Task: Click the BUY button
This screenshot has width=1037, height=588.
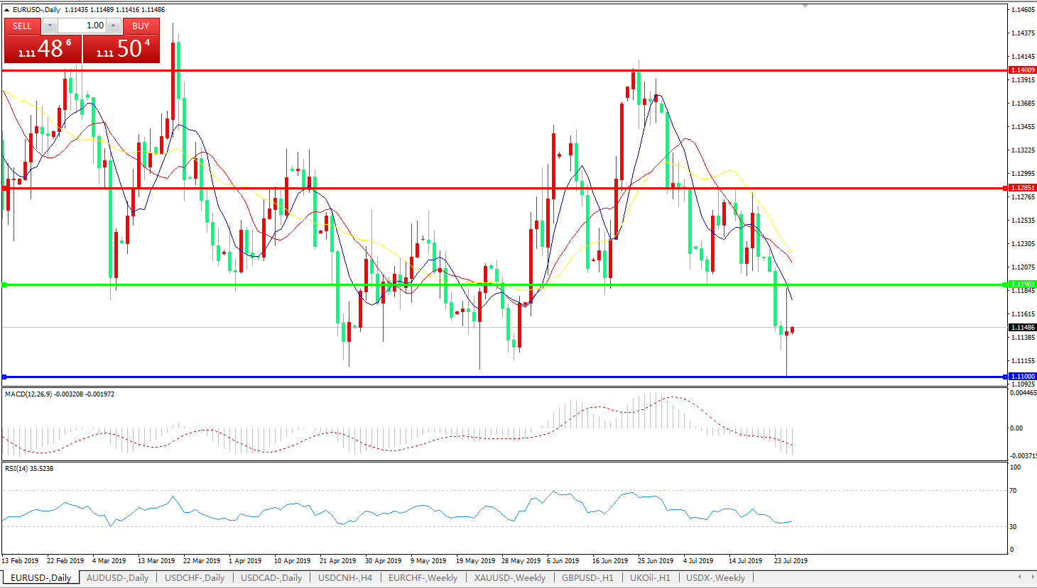Action: point(141,26)
